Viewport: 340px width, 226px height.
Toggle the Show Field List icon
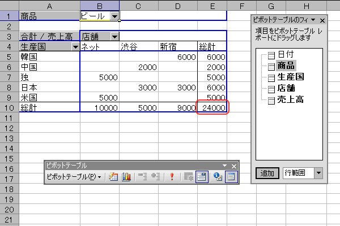pyautogui.click(x=231, y=177)
